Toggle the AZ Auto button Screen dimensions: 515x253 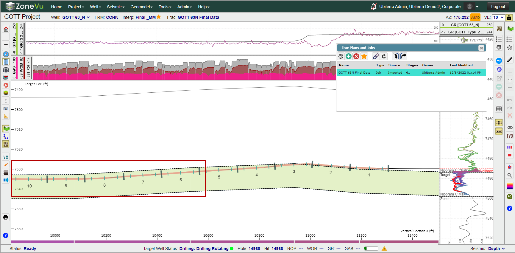point(475,17)
